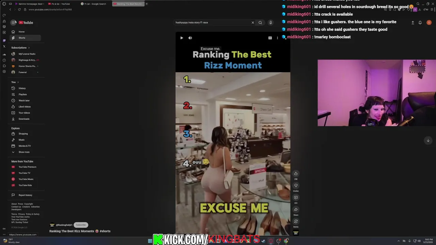Expand Show more under Explore
Image resolution: width=436 pixels, height=245 pixels.
pos(26,152)
